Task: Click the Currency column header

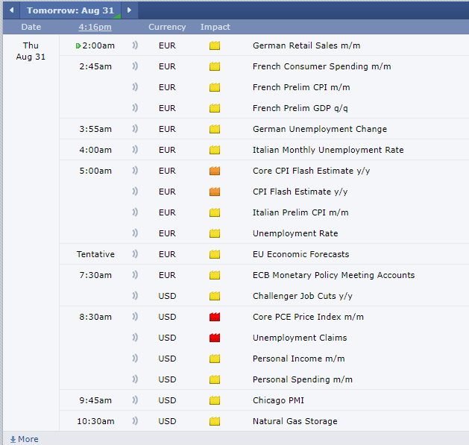Action: pos(167,27)
